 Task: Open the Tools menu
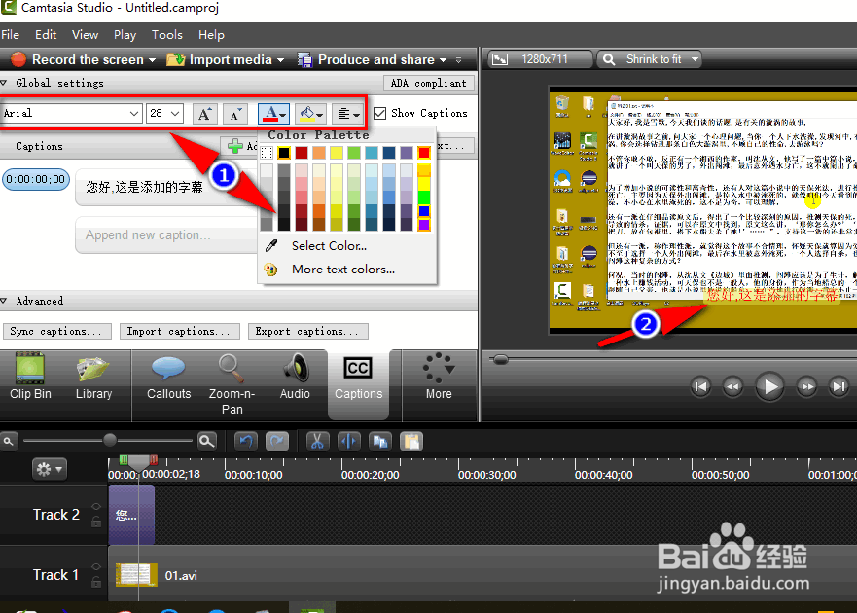(166, 34)
